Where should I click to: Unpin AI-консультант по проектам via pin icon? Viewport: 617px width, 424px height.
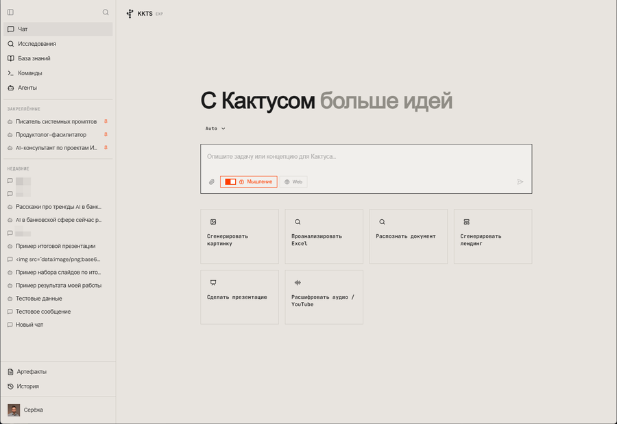(106, 147)
